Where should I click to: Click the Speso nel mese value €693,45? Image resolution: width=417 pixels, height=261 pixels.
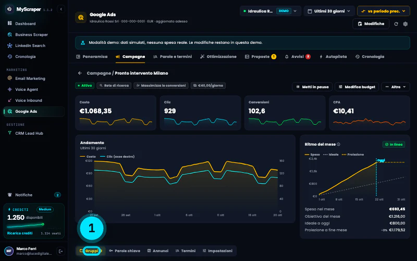coord(397,209)
